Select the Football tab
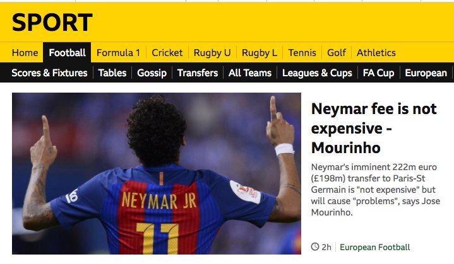 coord(67,53)
